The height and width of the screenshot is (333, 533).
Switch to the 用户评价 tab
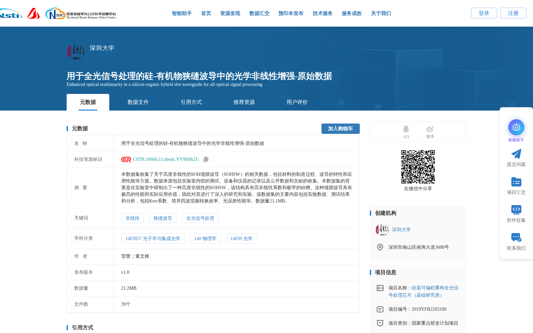(297, 102)
